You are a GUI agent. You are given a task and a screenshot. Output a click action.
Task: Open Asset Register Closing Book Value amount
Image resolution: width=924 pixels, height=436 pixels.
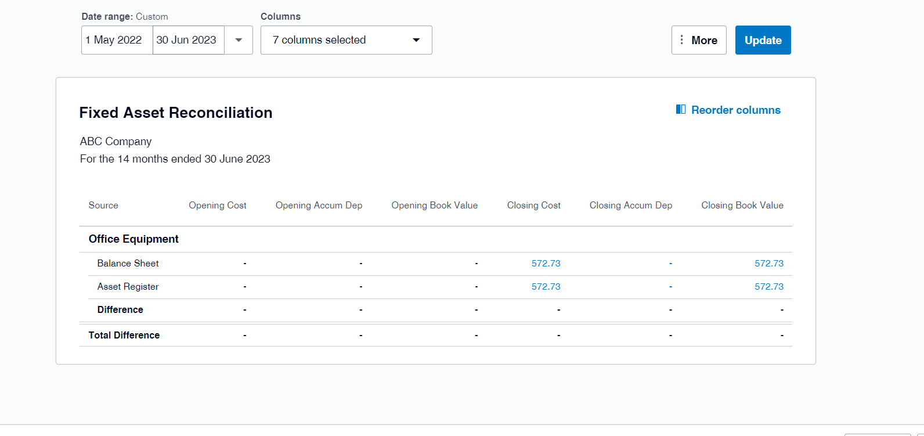click(x=768, y=287)
